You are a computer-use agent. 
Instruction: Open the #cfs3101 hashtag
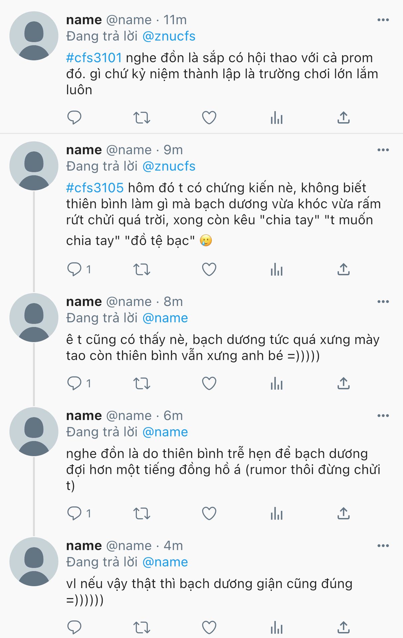(94, 58)
